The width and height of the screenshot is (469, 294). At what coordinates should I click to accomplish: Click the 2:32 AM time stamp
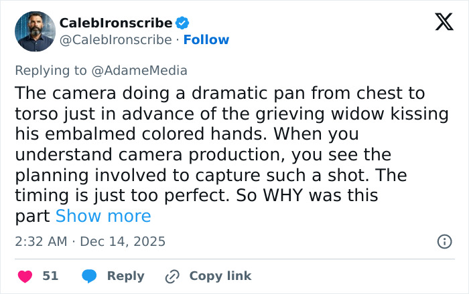click(x=41, y=241)
